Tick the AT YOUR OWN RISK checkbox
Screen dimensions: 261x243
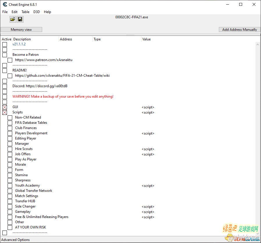coord(10,228)
